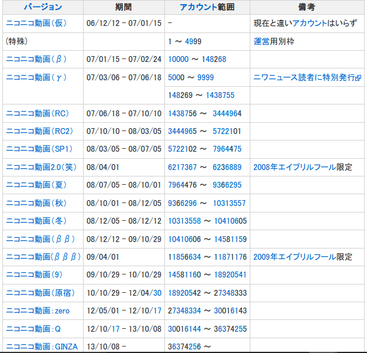
Task: Open the ニコニコ動画(RC) version link
Action: pos(38,113)
